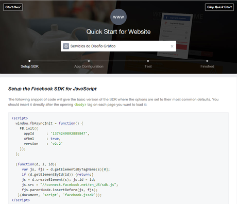Click Skip Quick Start button
The width and height of the screenshot is (237, 204).
(219, 7)
